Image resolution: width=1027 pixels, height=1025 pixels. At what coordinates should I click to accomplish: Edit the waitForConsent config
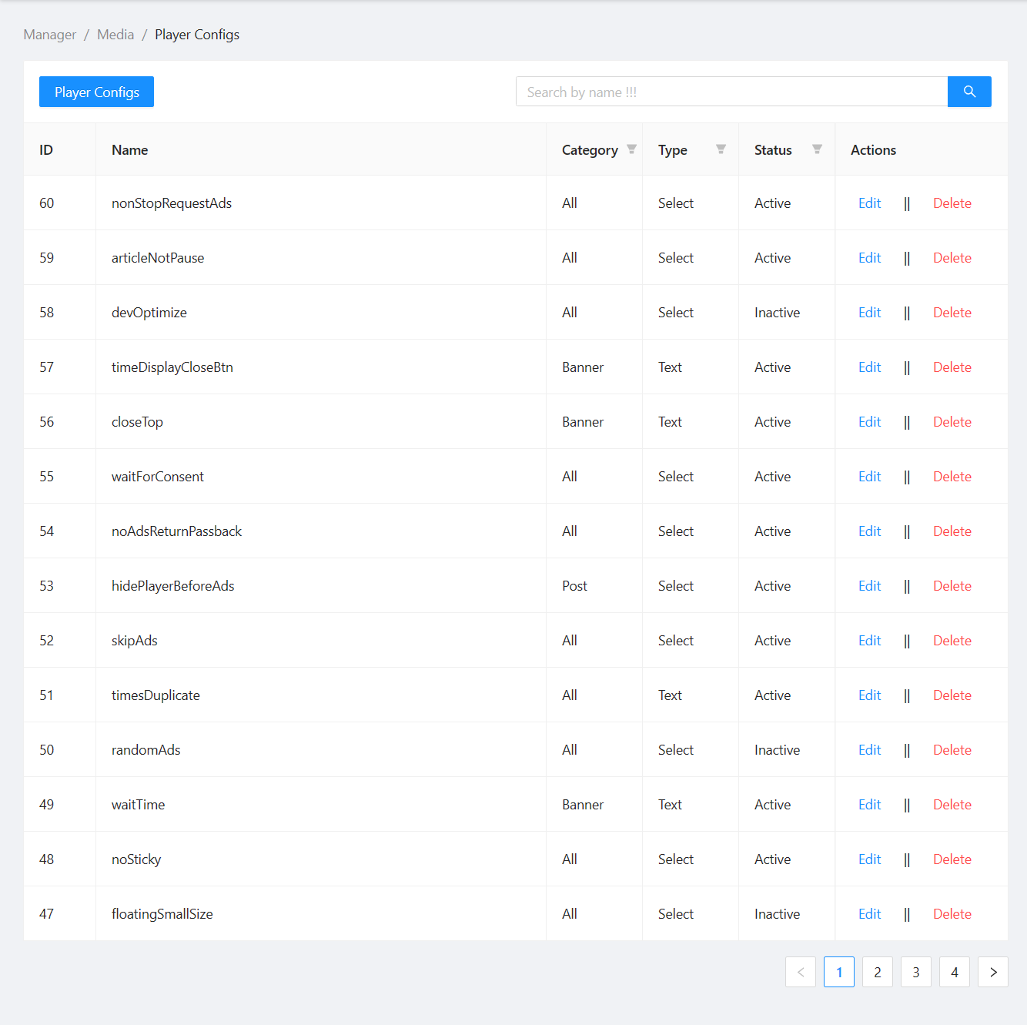[x=870, y=477]
